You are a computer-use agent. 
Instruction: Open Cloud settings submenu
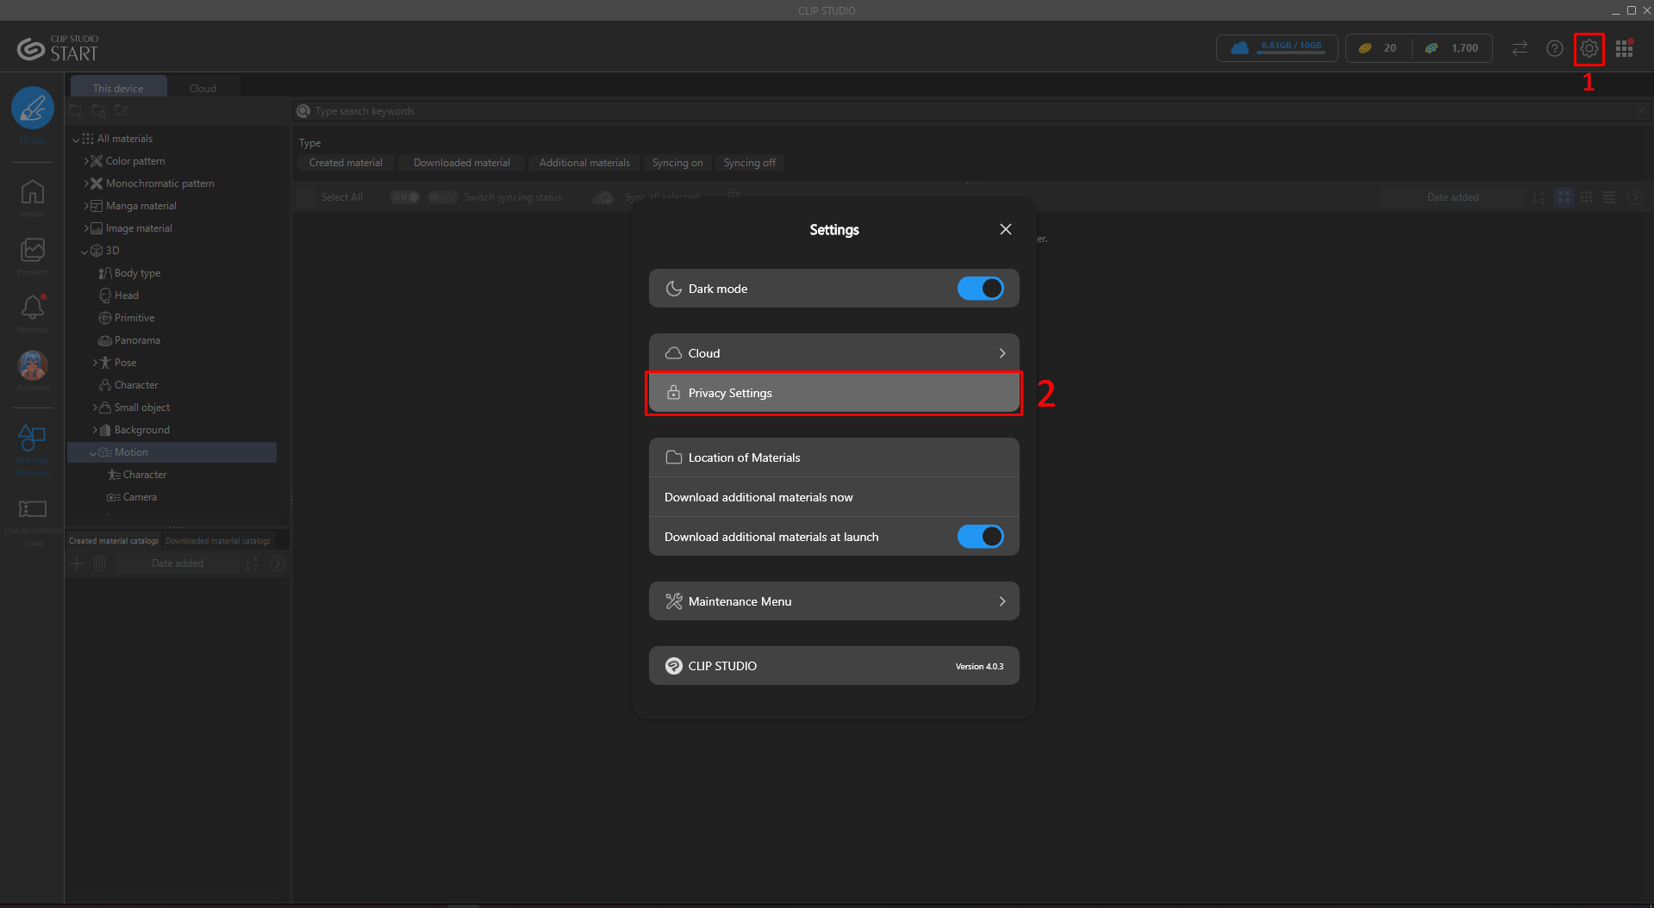point(833,353)
